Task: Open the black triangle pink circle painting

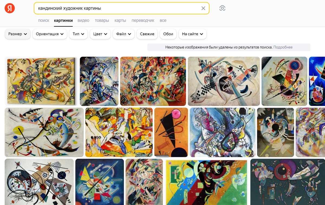Action: pyautogui.click(x=171, y=132)
